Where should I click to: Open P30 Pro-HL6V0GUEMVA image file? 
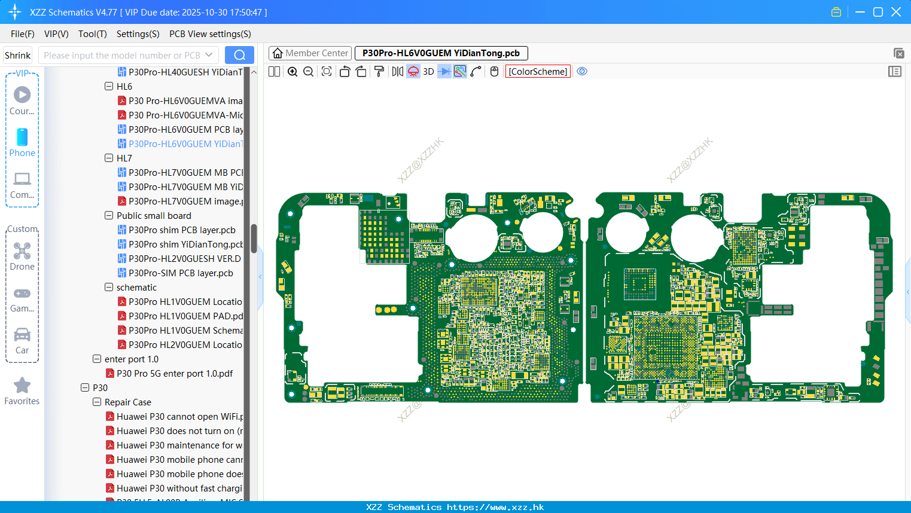[x=180, y=100]
